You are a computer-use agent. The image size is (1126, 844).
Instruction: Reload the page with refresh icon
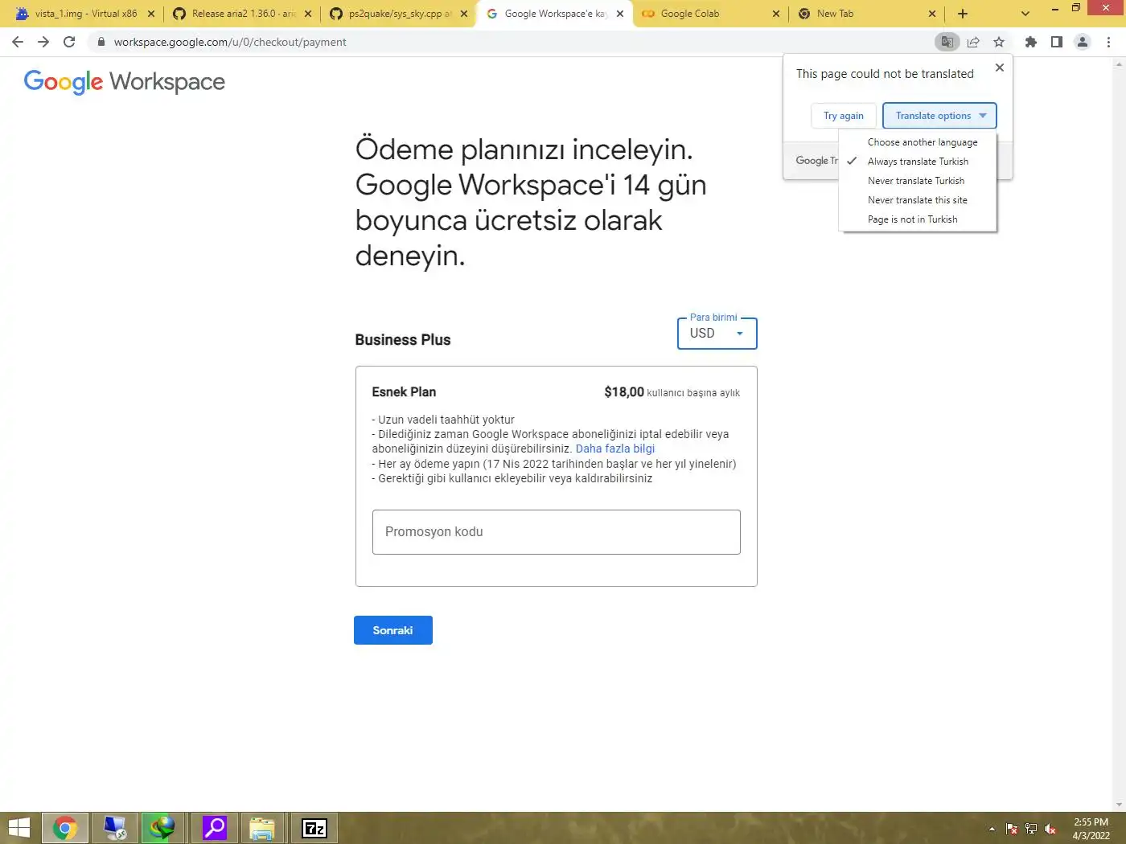69,42
